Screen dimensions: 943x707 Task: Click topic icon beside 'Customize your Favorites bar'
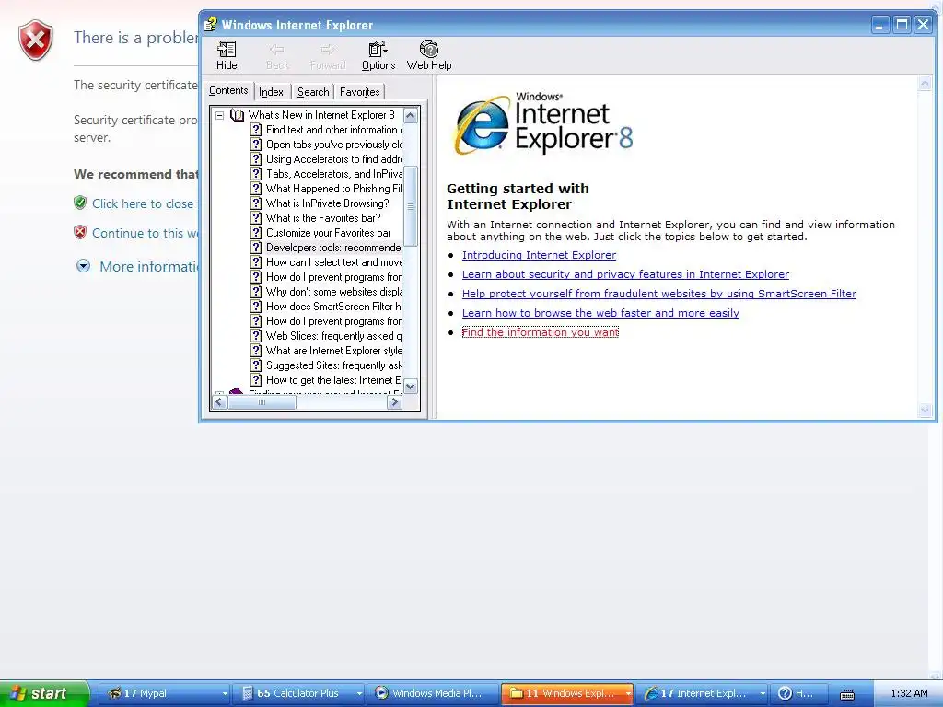256,233
